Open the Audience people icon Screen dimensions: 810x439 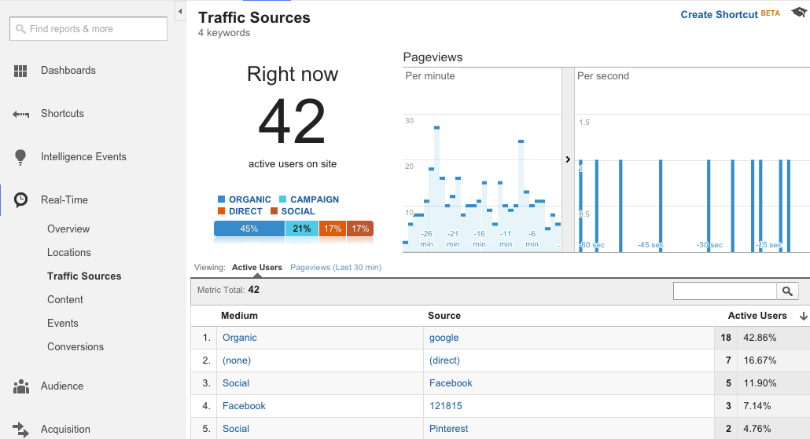point(20,386)
